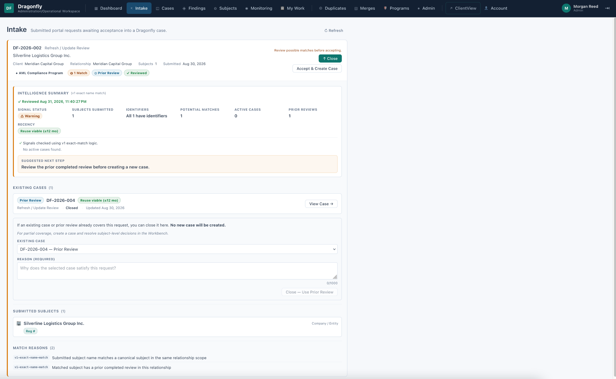This screenshot has height=379, width=616.
Task: Open the Admin section
Action: (426, 8)
